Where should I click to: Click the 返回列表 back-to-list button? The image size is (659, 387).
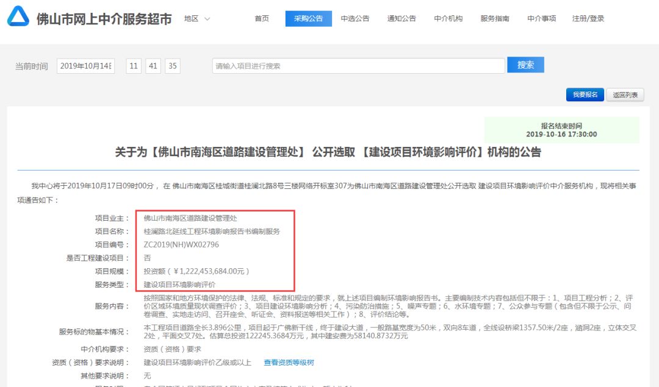[x=625, y=95]
